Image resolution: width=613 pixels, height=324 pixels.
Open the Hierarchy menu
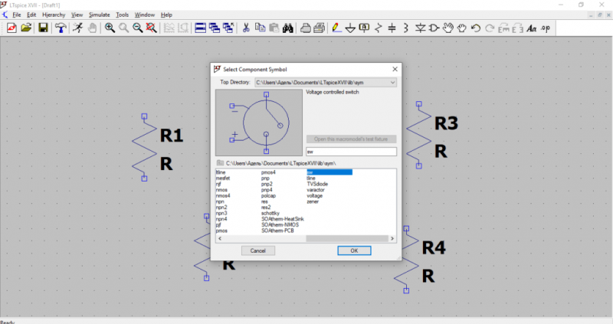click(54, 15)
